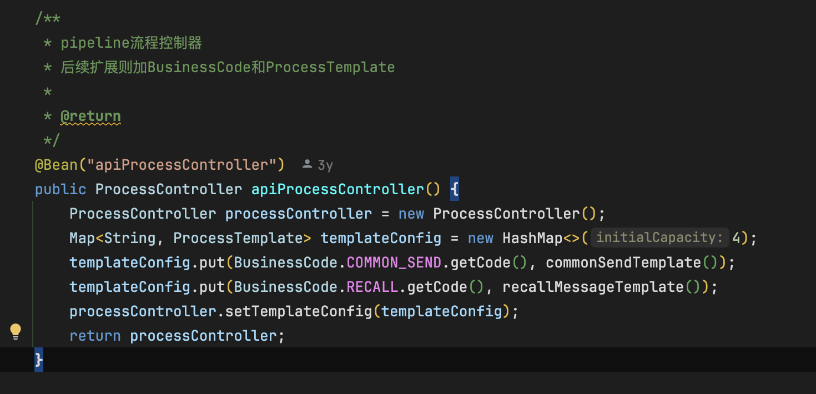Click the return keyword on last statement
This screenshot has height=394, width=816.
[95, 336]
